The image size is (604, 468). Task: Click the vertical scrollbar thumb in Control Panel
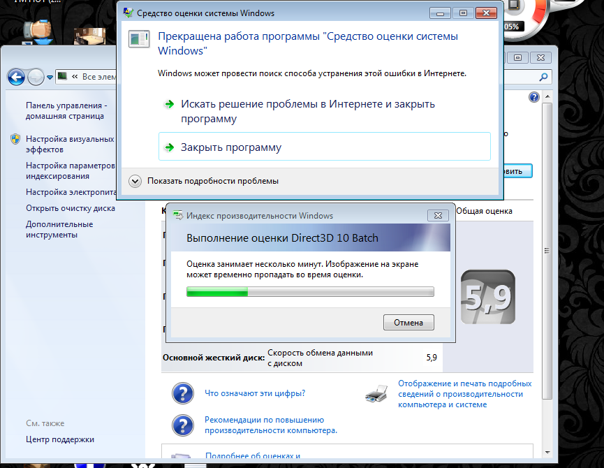point(547,250)
